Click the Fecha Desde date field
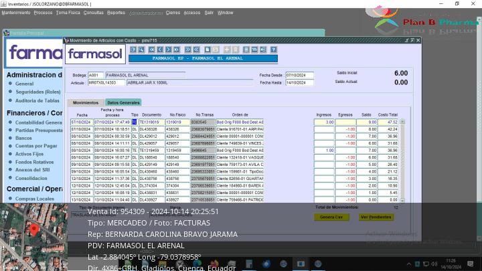Screen dimensions: 482x271 pos(299,75)
